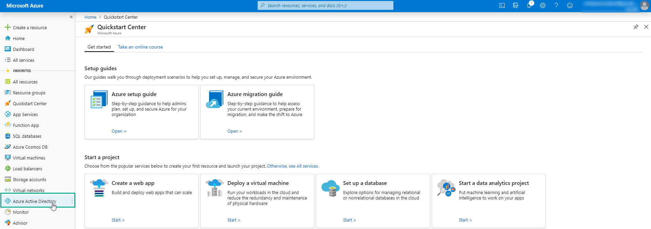Click the 'Create a web app' card title

(133, 183)
